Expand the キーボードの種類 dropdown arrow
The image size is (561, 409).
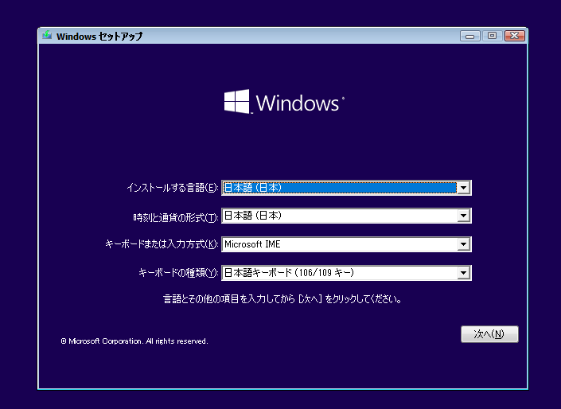point(463,273)
